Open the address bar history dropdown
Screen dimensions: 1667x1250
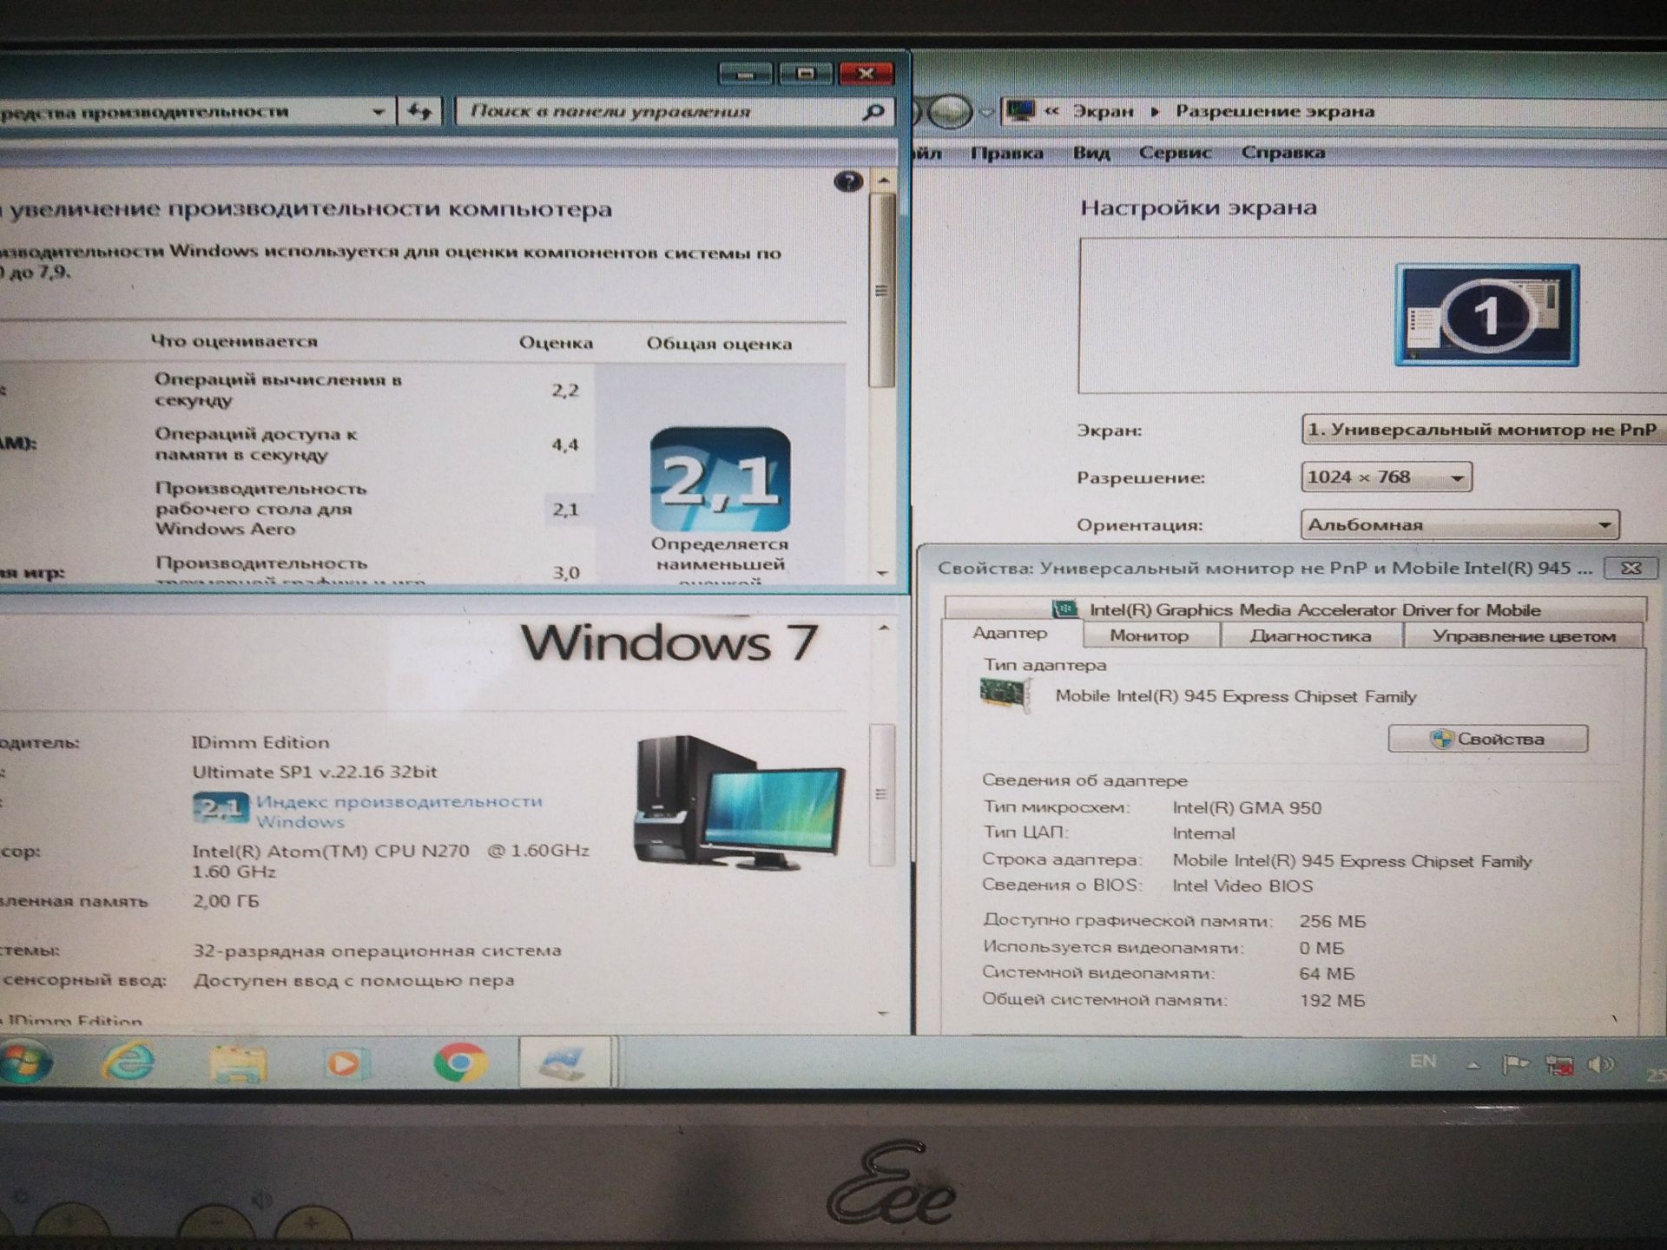tap(378, 111)
